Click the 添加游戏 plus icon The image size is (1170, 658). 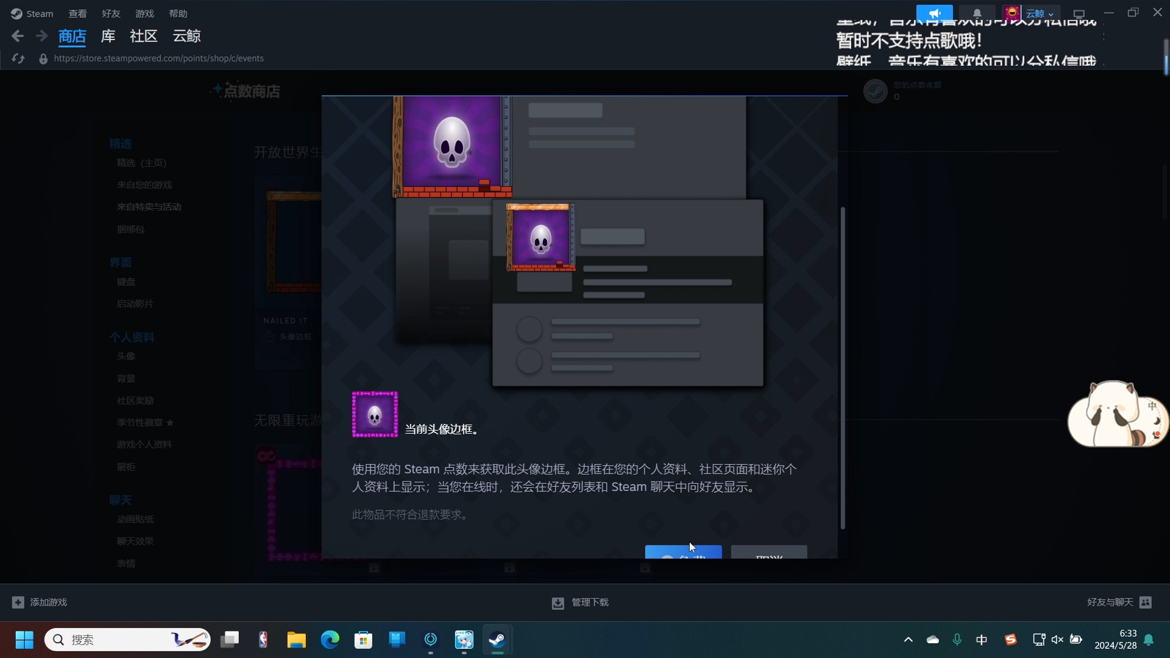(x=18, y=602)
